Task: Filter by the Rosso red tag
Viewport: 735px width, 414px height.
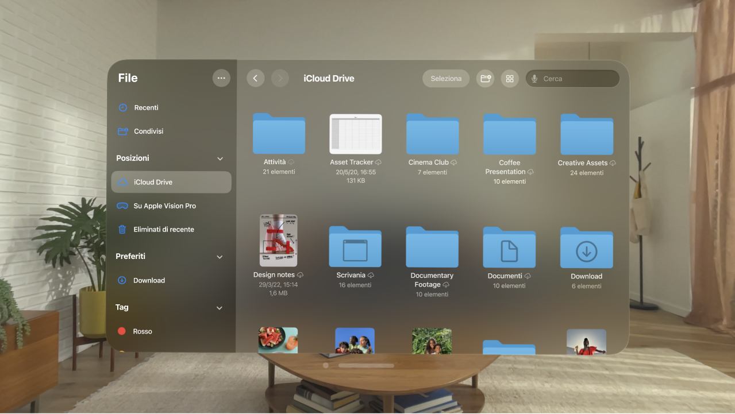Action: [171, 331]
